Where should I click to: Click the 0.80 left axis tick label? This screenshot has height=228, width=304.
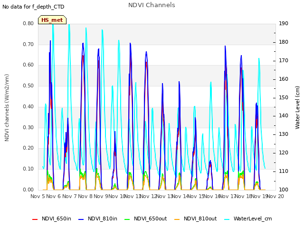click(28, 24)
